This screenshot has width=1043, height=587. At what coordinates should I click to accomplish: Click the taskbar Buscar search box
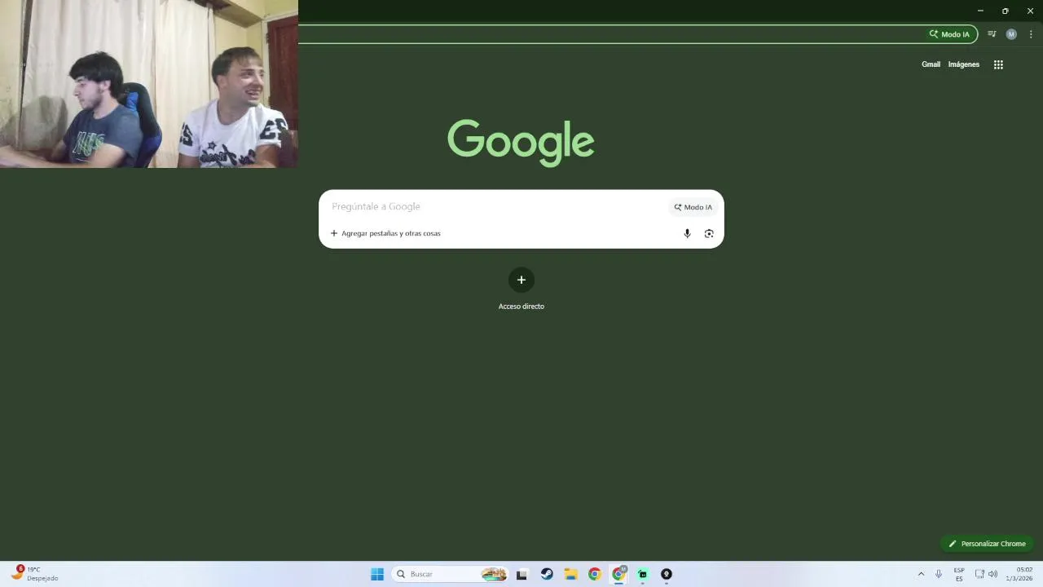[450, 574]
